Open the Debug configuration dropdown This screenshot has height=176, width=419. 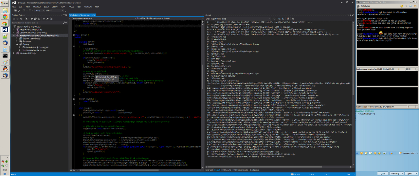[x=39, y=10]
